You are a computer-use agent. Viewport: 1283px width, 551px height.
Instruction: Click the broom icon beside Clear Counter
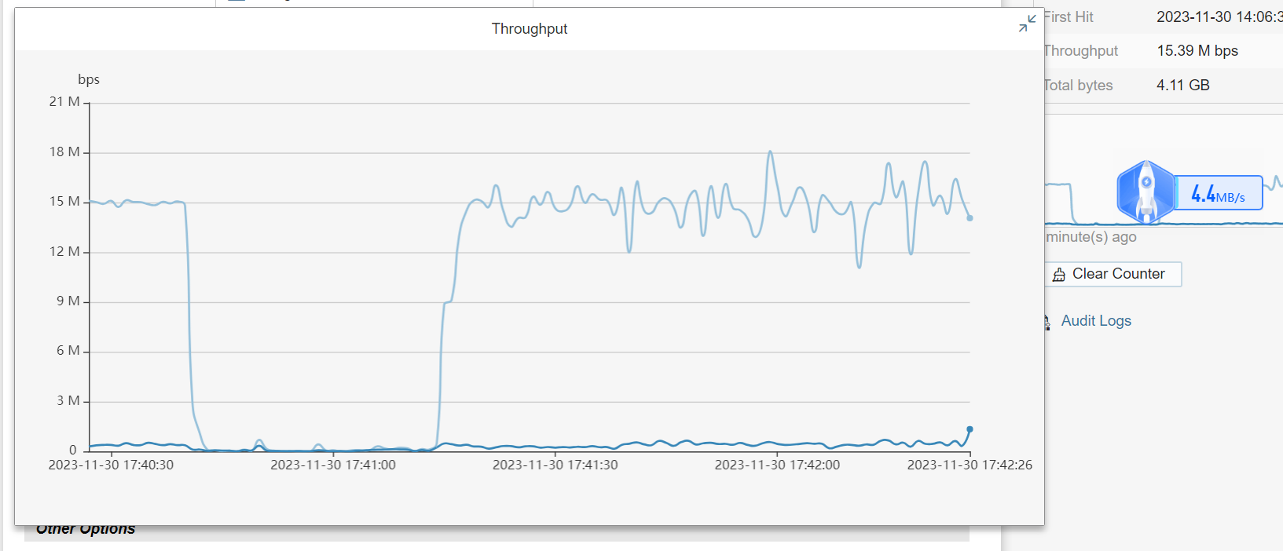[x=1059, y=275]
